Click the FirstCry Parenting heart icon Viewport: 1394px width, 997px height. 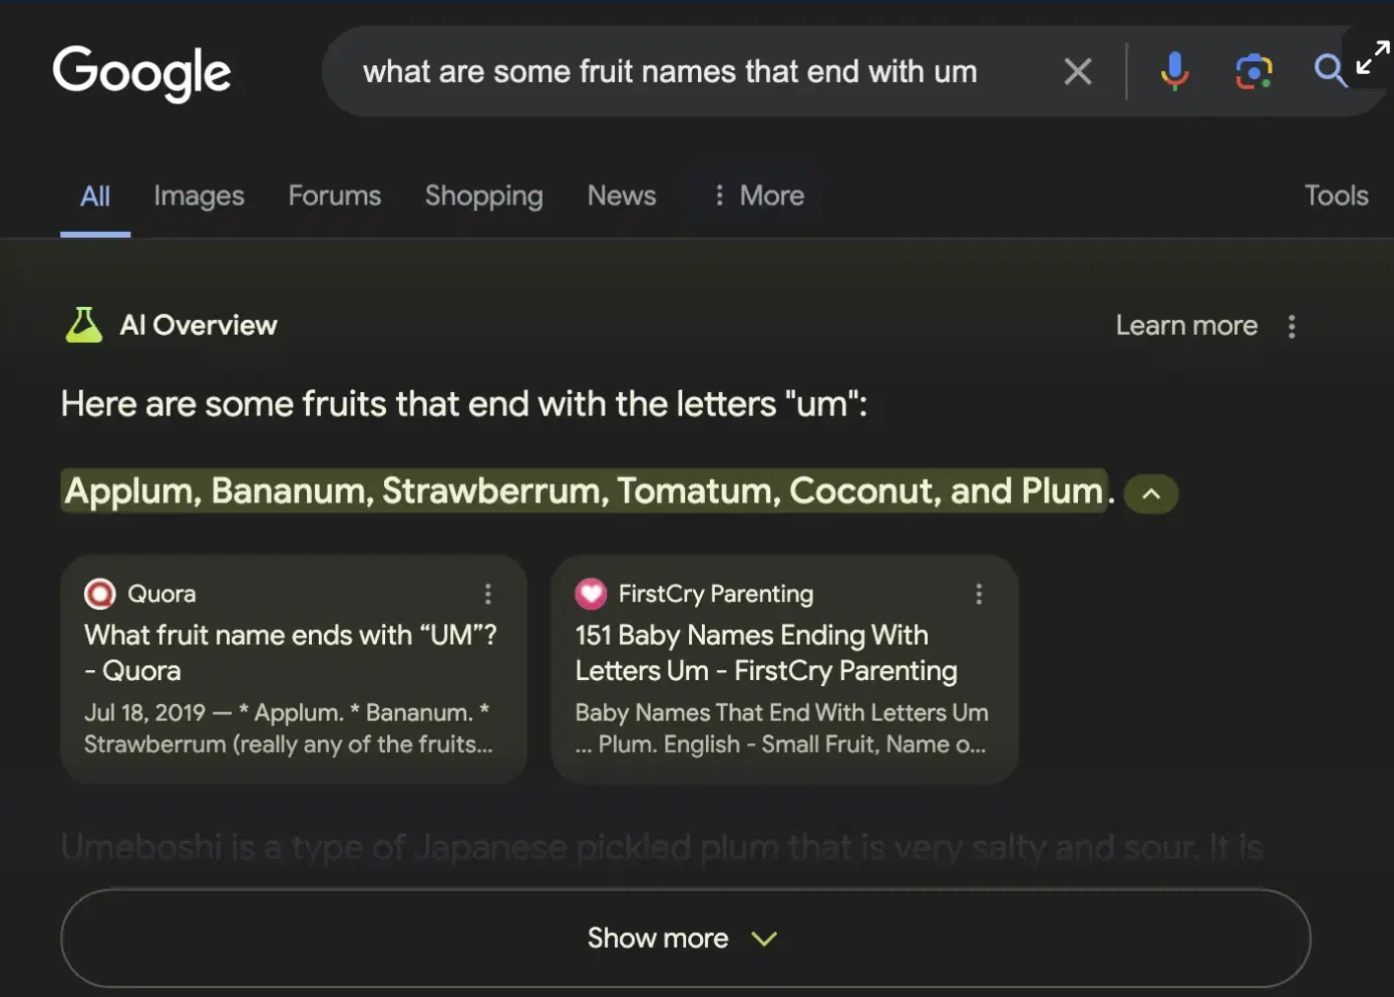click(590, 593)
